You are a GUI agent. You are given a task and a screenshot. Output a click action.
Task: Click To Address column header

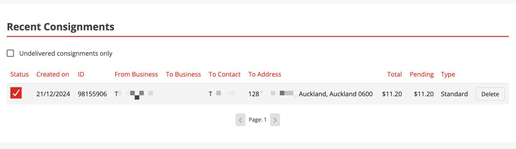tap(265, 74)
